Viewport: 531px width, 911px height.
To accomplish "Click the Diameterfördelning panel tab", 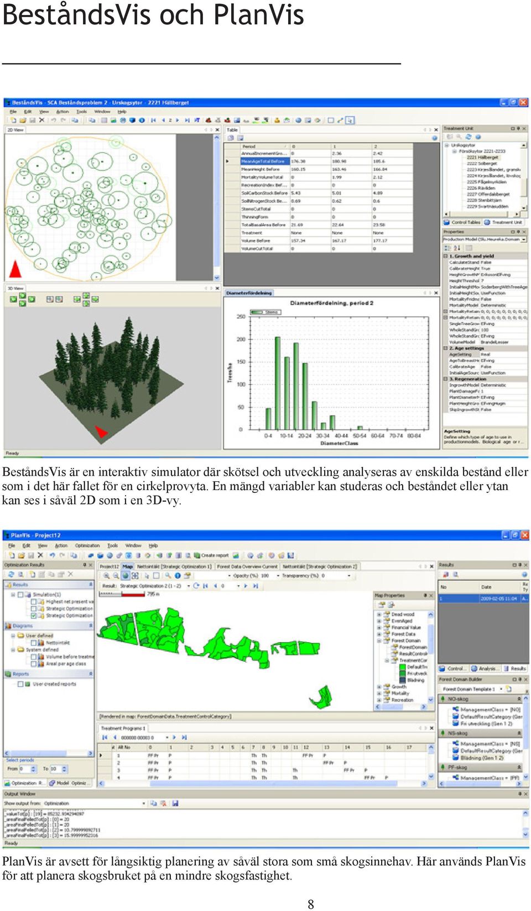I will tap(249, 293).
